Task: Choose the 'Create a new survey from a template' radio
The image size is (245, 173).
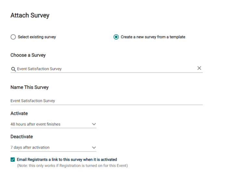Action: [x=116, y=37]
